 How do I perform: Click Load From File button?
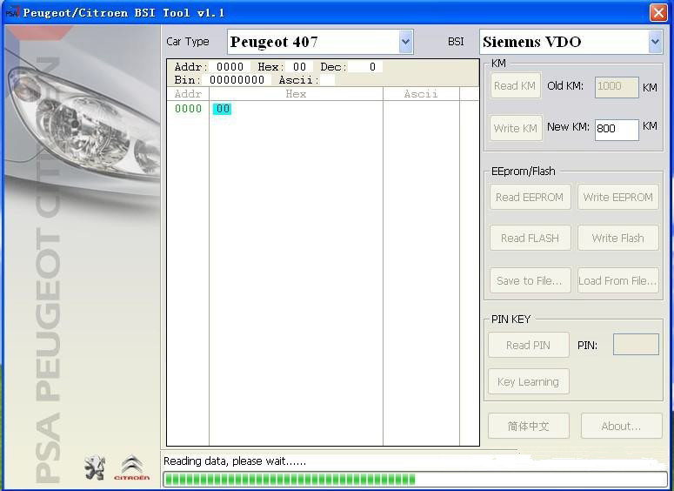click(617, 280)
